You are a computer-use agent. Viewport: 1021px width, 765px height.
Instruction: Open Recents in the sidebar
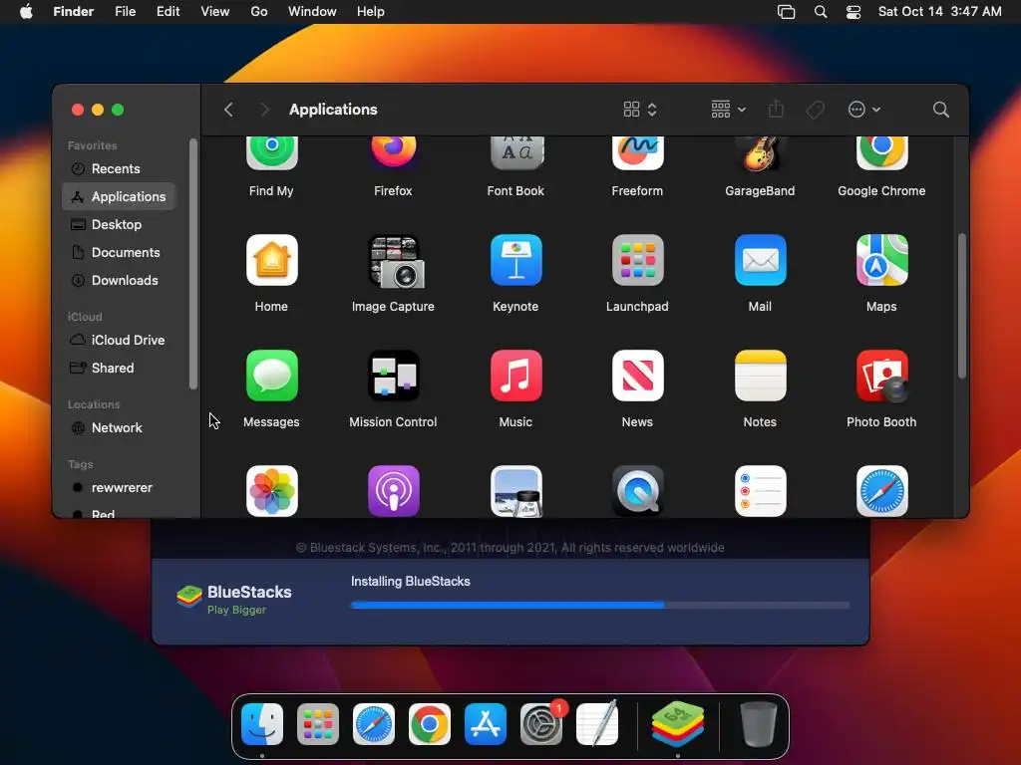click(x=119, y=168)
